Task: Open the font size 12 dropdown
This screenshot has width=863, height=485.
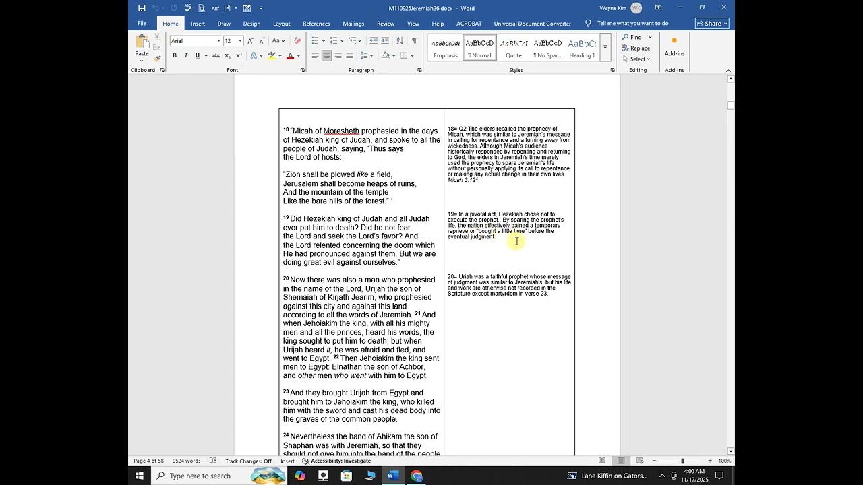Action: [x=240, y=41]
